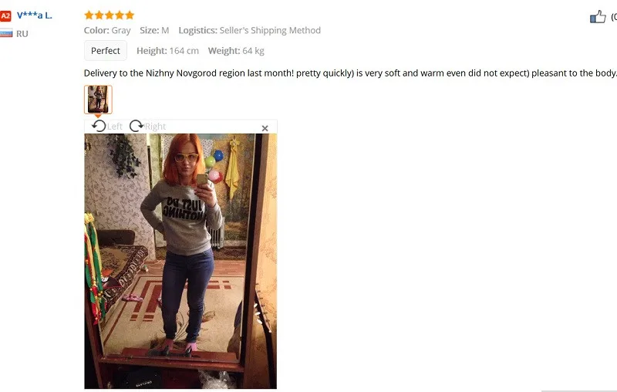Rotate the photo right with clockwise arrow

137,126
